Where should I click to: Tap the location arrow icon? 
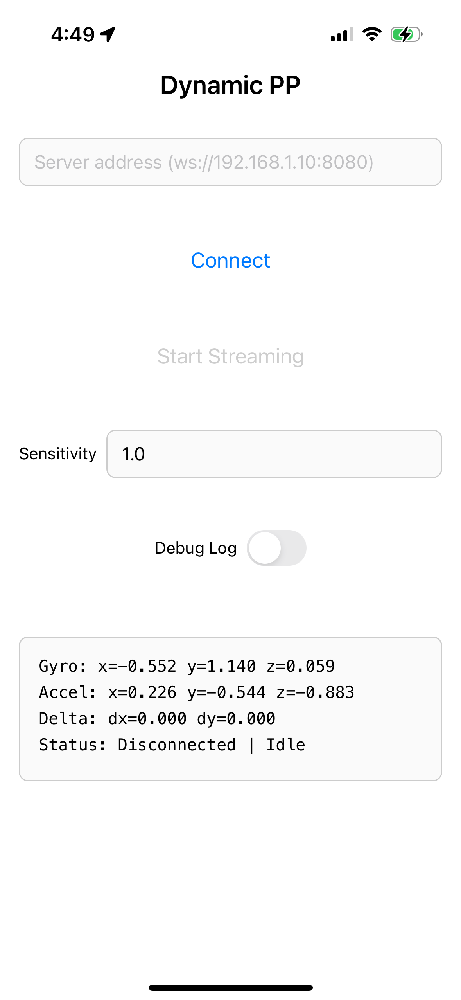coord(108,34)
